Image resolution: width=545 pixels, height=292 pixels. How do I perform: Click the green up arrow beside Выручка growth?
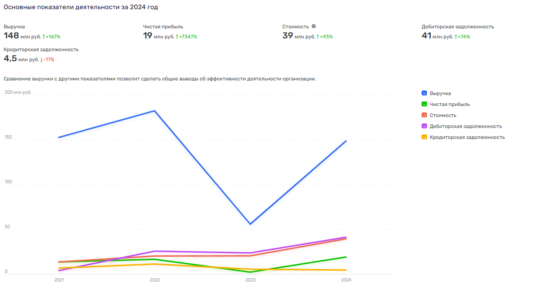43,37
